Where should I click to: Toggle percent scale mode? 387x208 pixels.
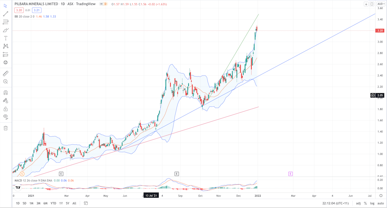click(x=365, y=203)
